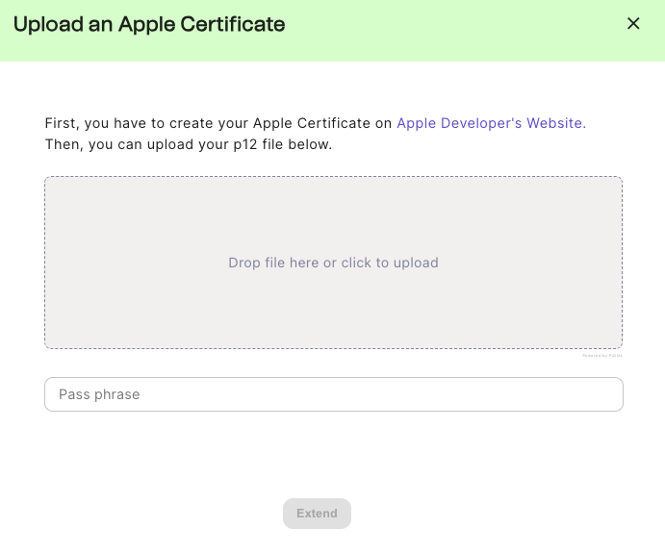Open the 'Powered by PQINA' credit link
Image resolution: width=665 pixels, height=553 pixels.
pyautogui.click(x=602, y=356)
